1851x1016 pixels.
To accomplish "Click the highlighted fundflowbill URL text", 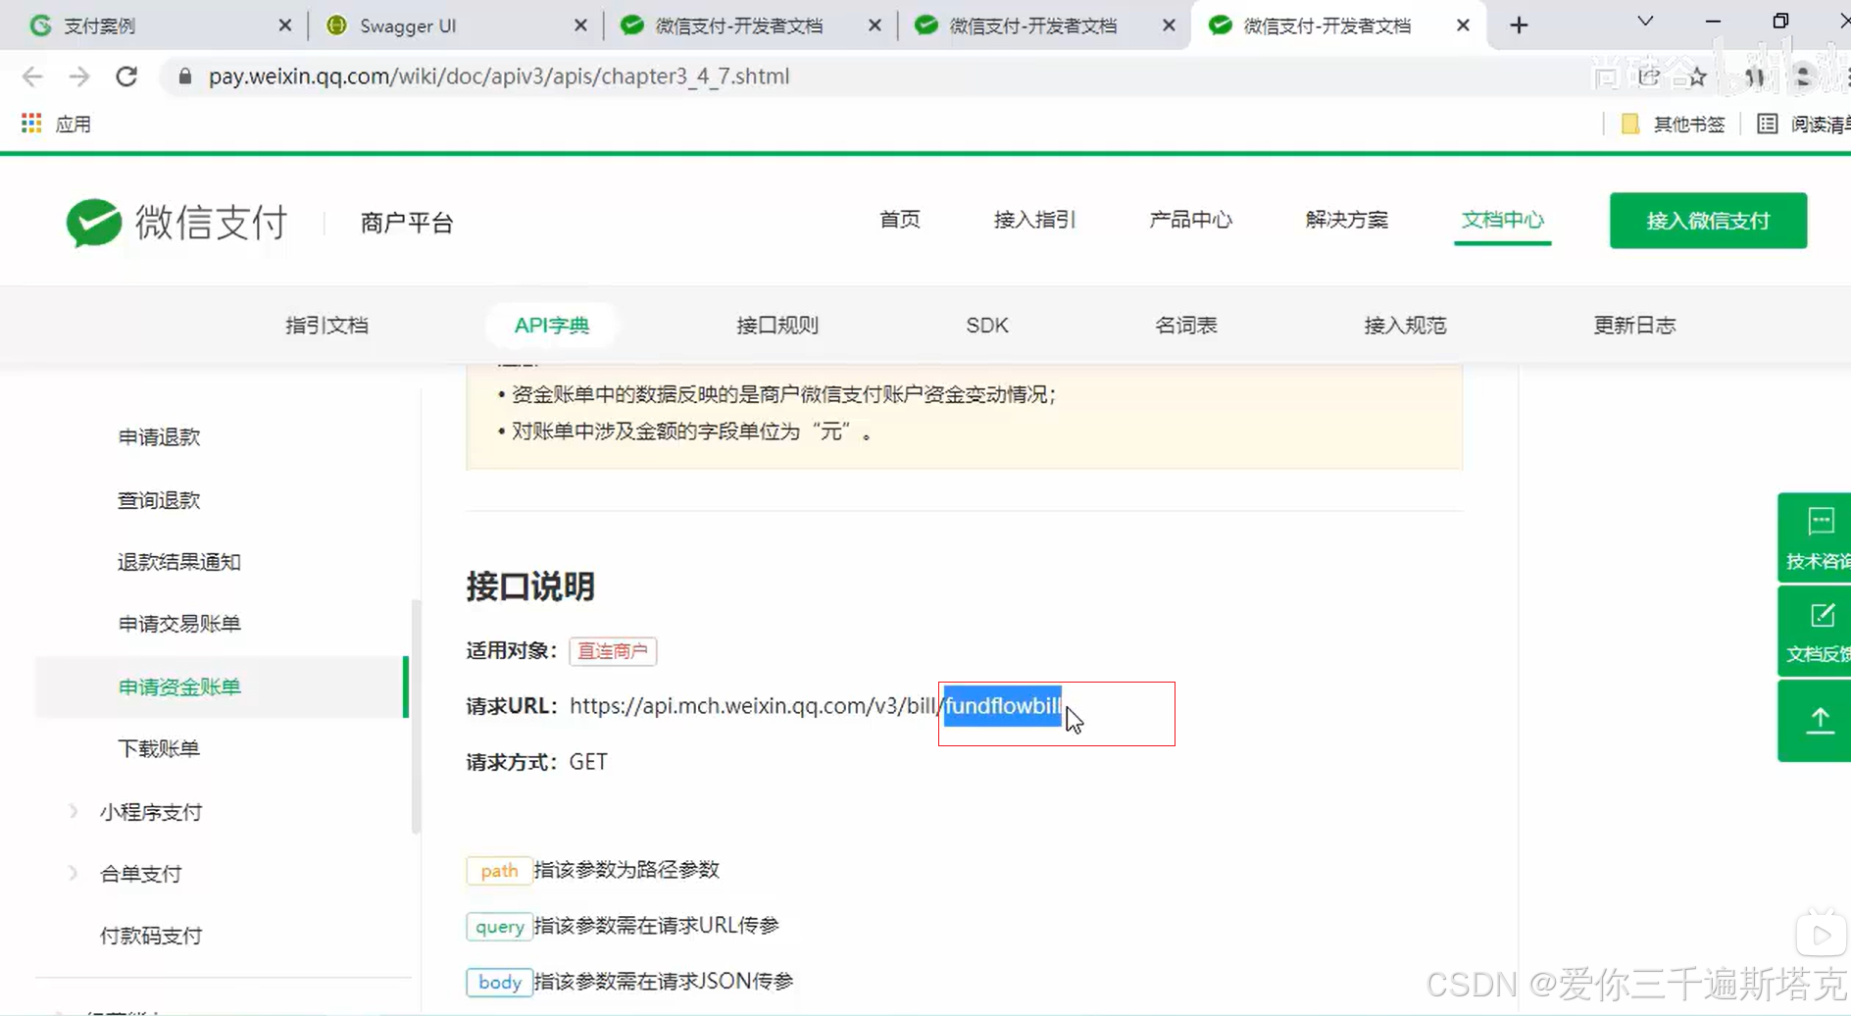I will (x=1002, y=706).
